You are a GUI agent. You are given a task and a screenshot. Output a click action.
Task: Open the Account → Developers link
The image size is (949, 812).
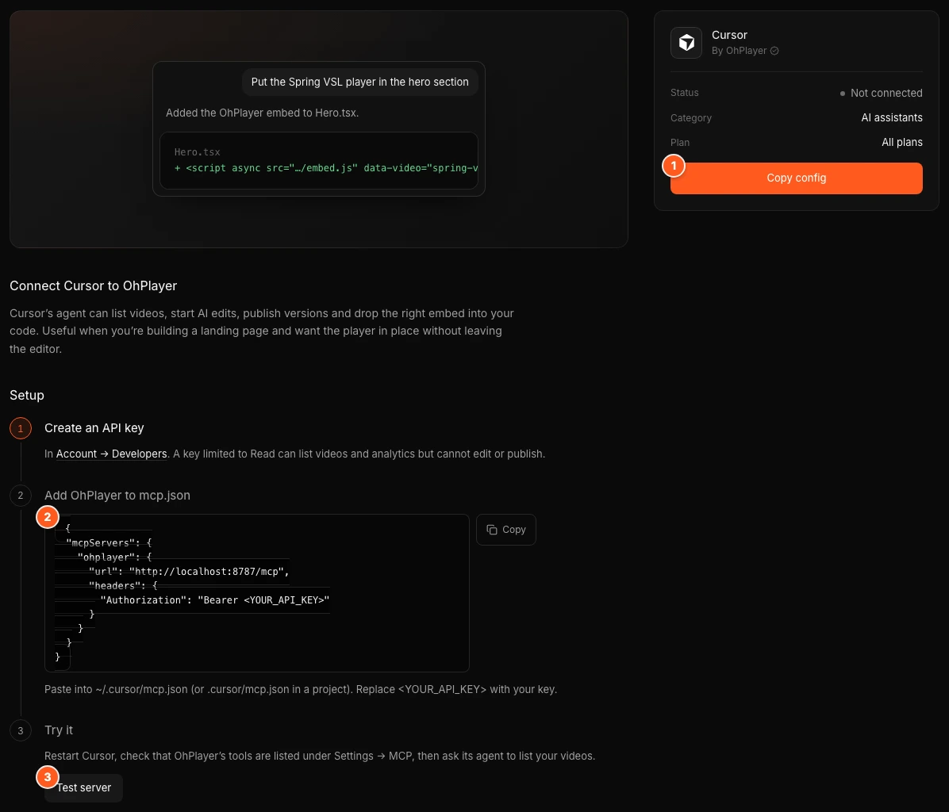[111, 454]
